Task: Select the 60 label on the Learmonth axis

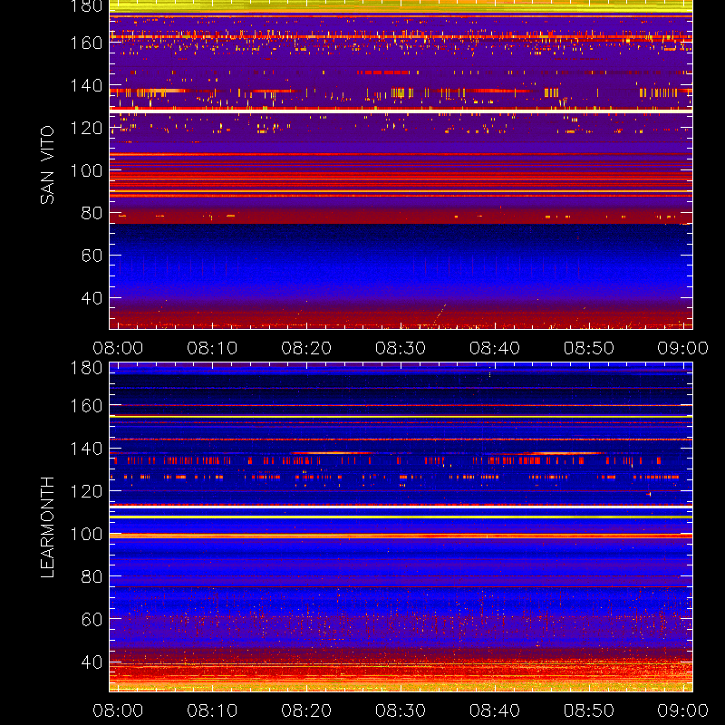Action: [92, 619]
